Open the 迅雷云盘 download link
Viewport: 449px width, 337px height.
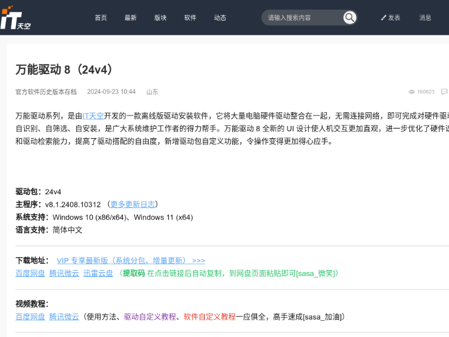[98, 274]
